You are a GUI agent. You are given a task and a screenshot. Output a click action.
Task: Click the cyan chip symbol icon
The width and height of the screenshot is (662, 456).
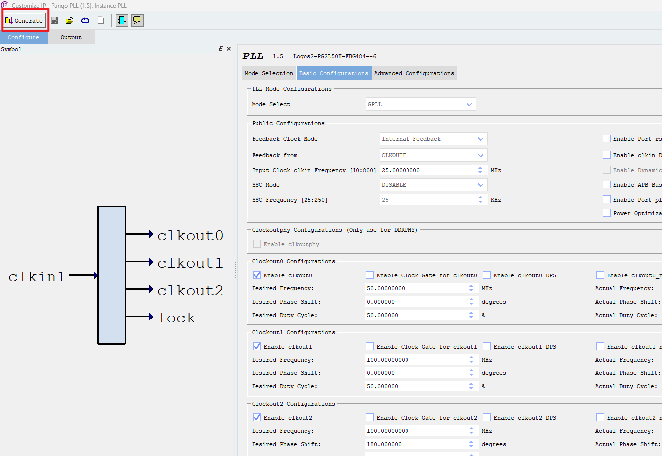(121, 20)
